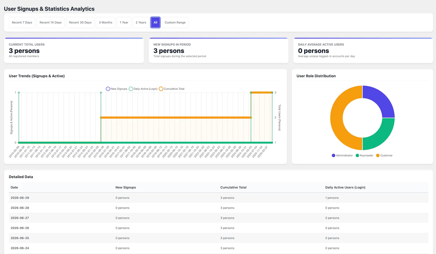The width and height of the screenshot is (436, 254).
Task: Switch to the 3 Months range
Action: click(105, 22)
